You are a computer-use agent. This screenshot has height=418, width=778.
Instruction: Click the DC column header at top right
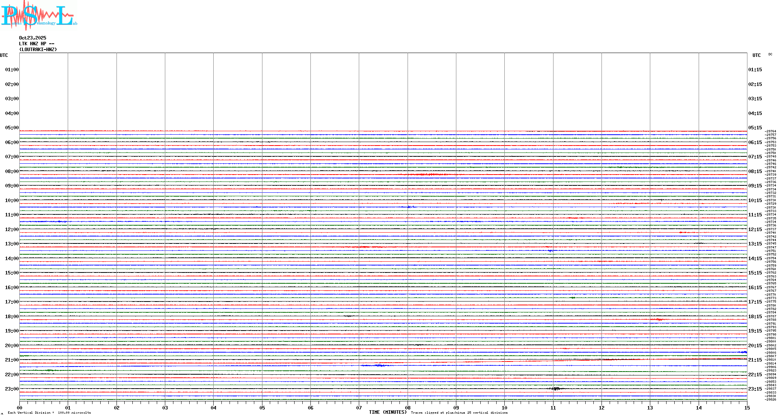(x=770, y=55)
